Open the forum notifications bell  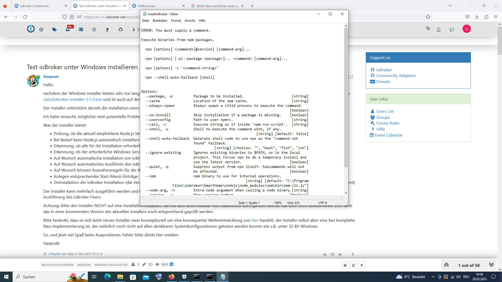click(x=439, y=30)
